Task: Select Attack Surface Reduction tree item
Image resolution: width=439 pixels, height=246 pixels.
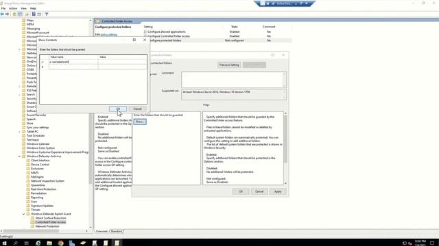Action: [x=51, y=218]
